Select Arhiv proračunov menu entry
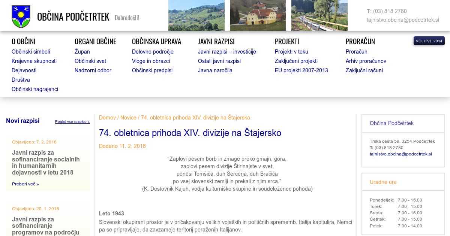The width and height of the screenshot is (450, 236). click(366, 61)
